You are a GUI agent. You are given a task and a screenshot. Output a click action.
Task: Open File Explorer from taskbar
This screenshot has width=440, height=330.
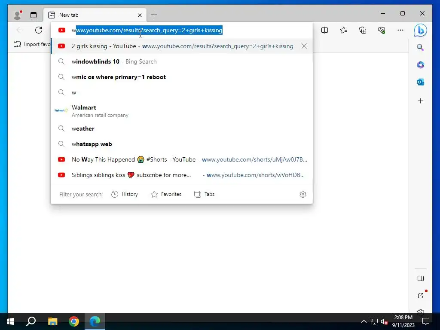point(52,321)
